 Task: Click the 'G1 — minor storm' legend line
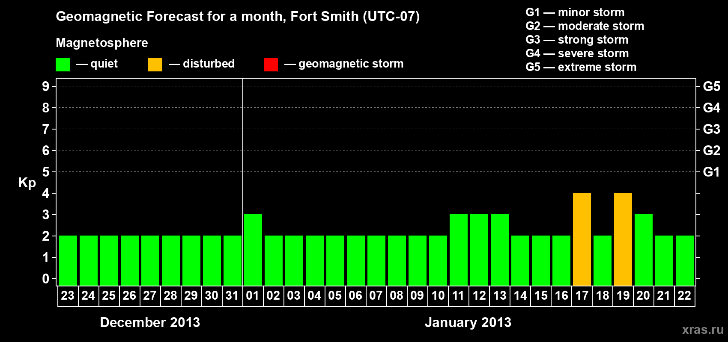(x=575, y=12)
